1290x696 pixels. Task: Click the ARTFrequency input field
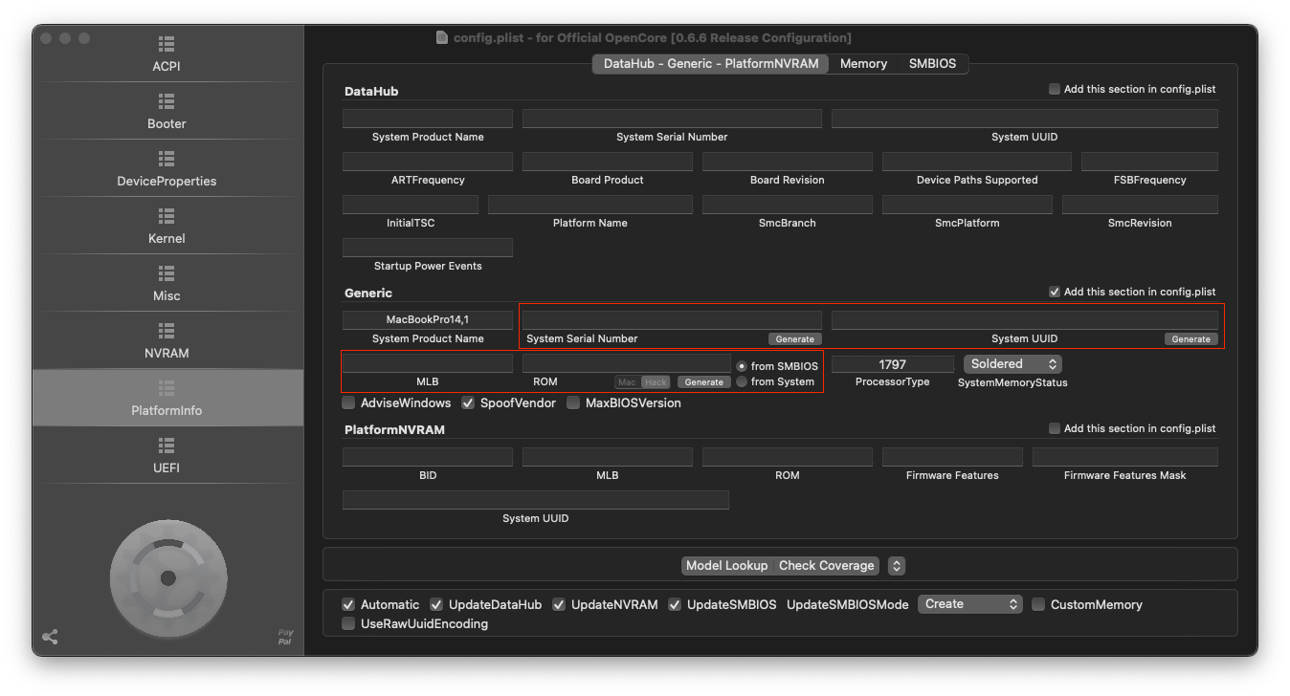coord(428,162)
